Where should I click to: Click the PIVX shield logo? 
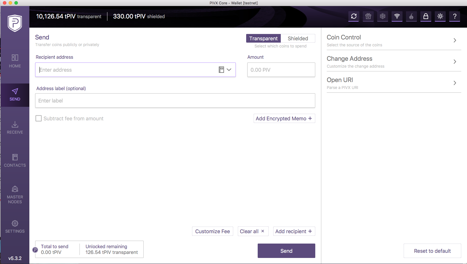(15, 23)
